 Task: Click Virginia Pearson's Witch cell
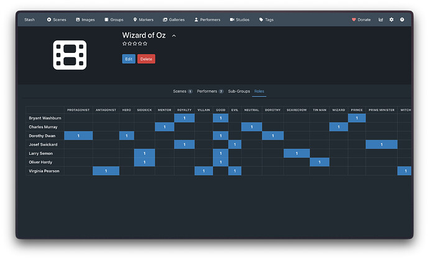tap(404, 171)
